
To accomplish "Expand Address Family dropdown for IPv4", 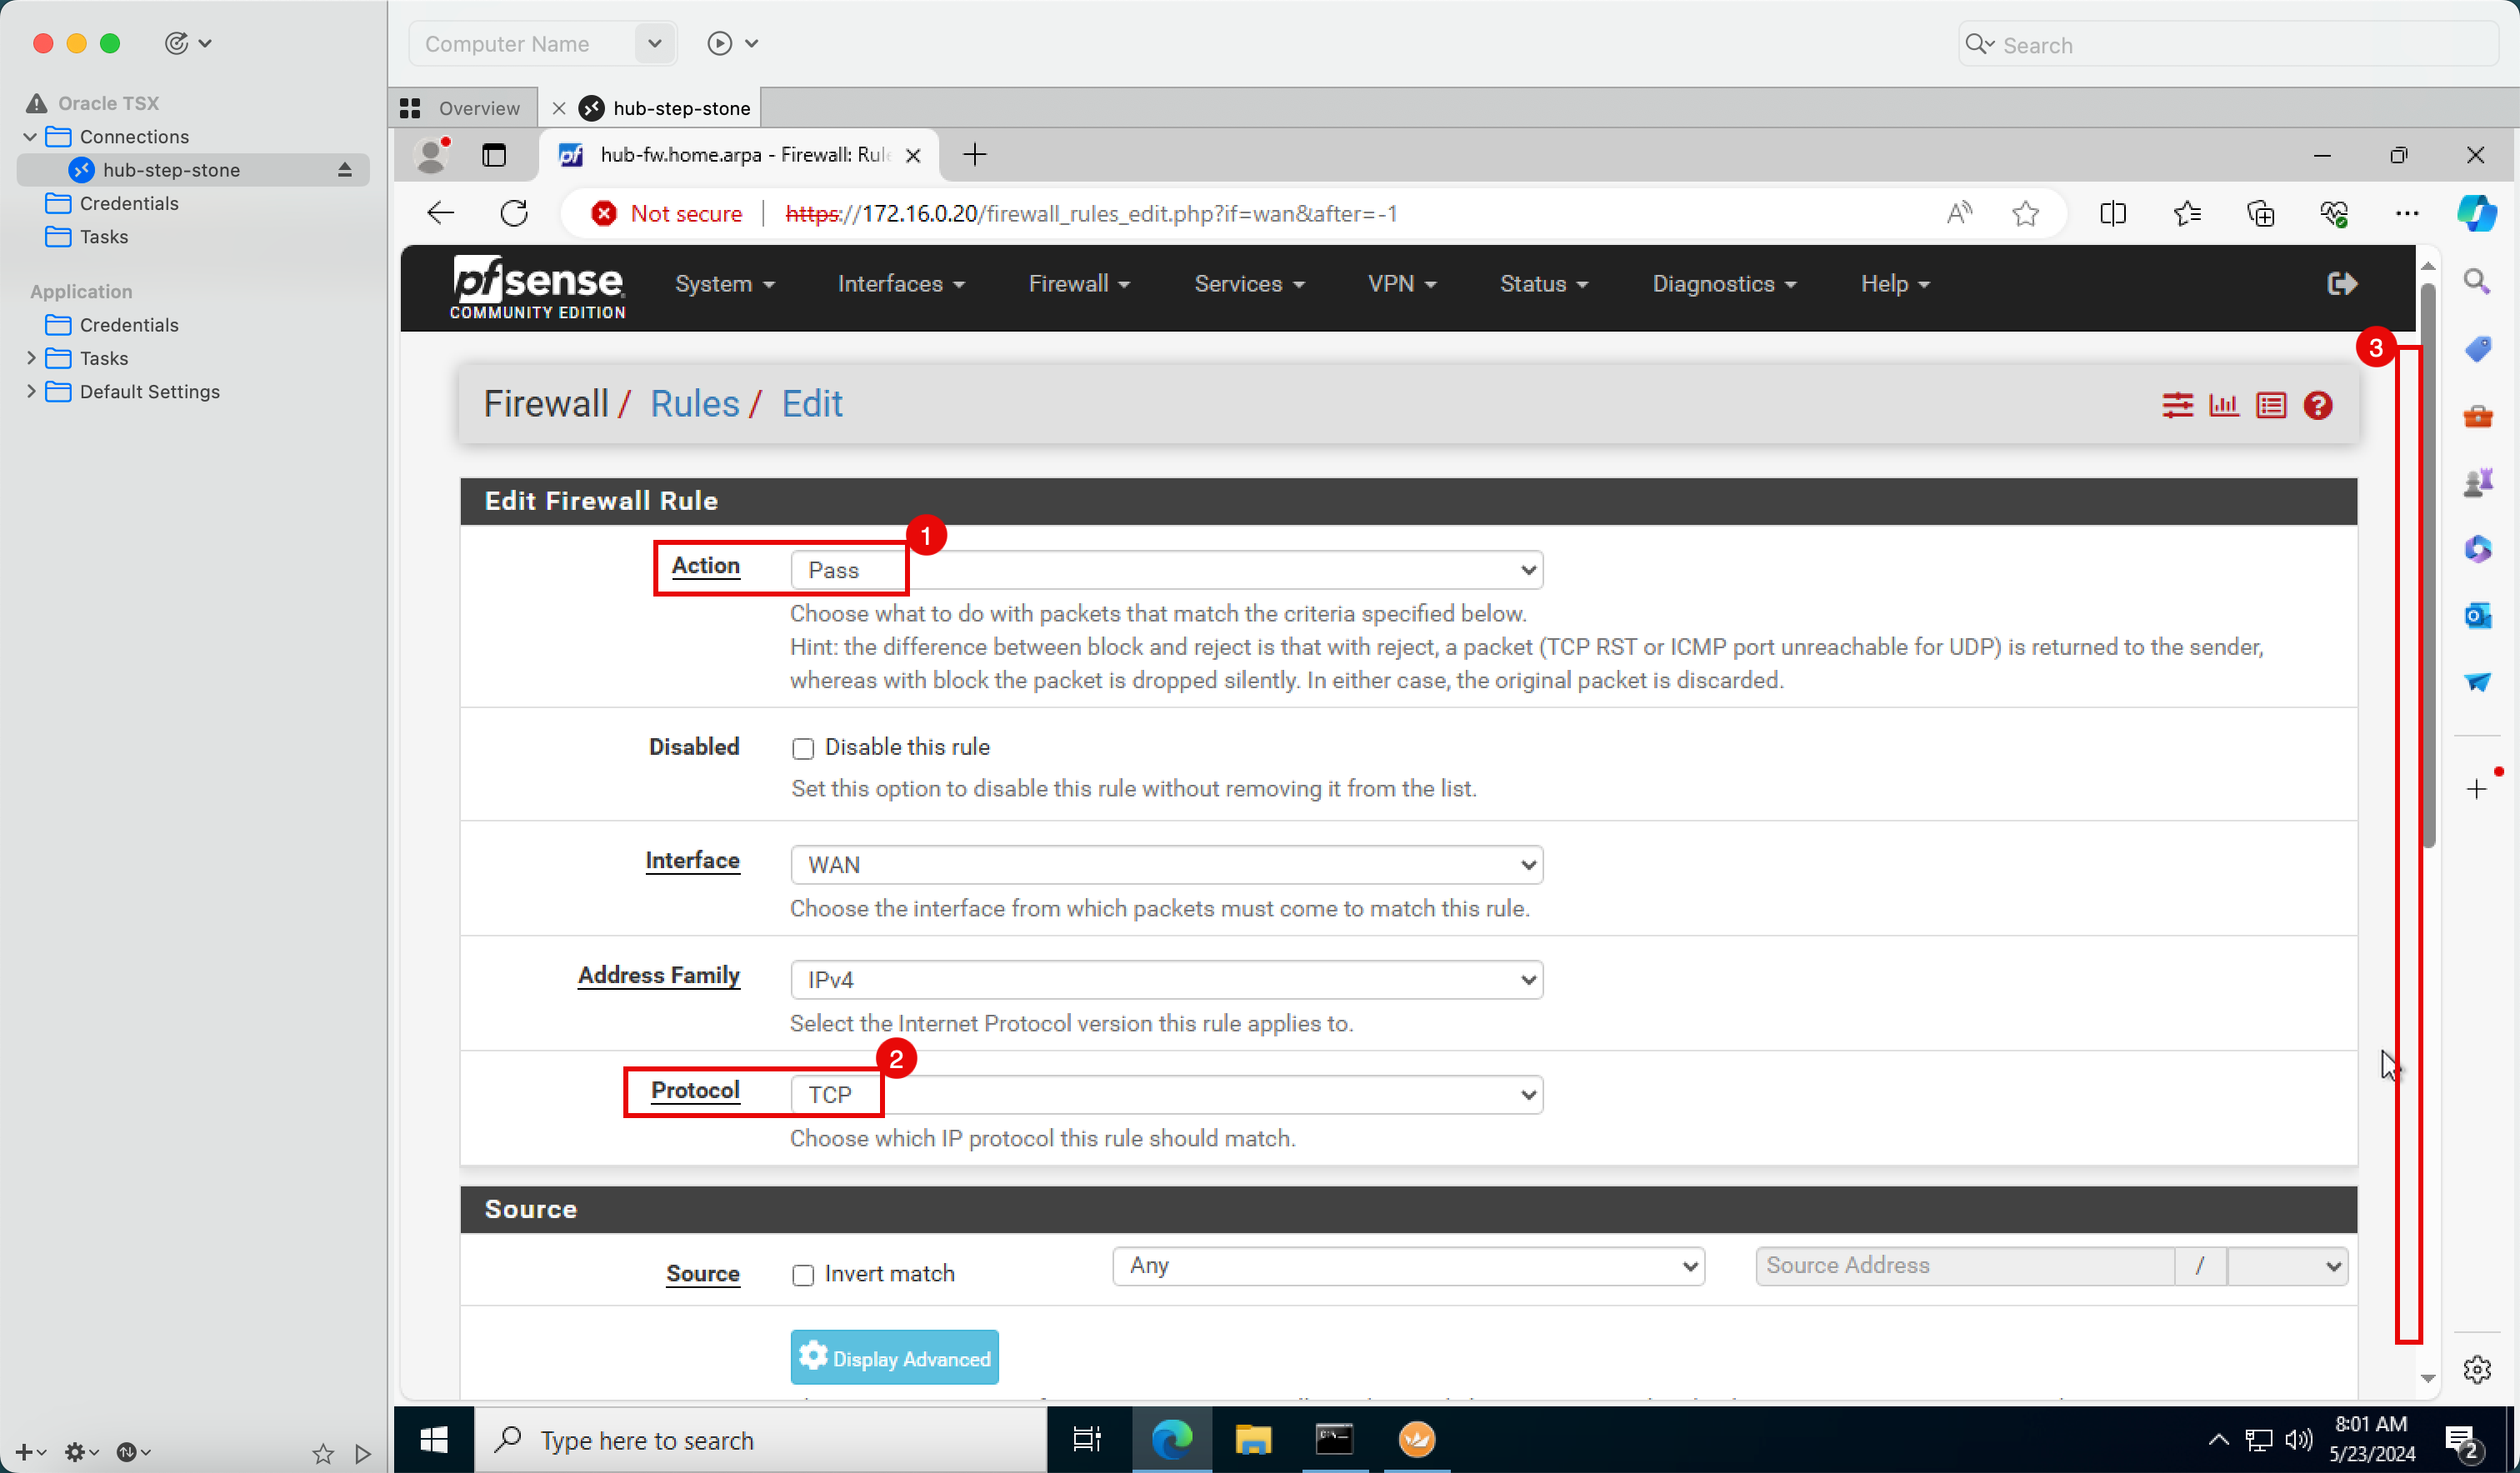I will coord(1164,978).
